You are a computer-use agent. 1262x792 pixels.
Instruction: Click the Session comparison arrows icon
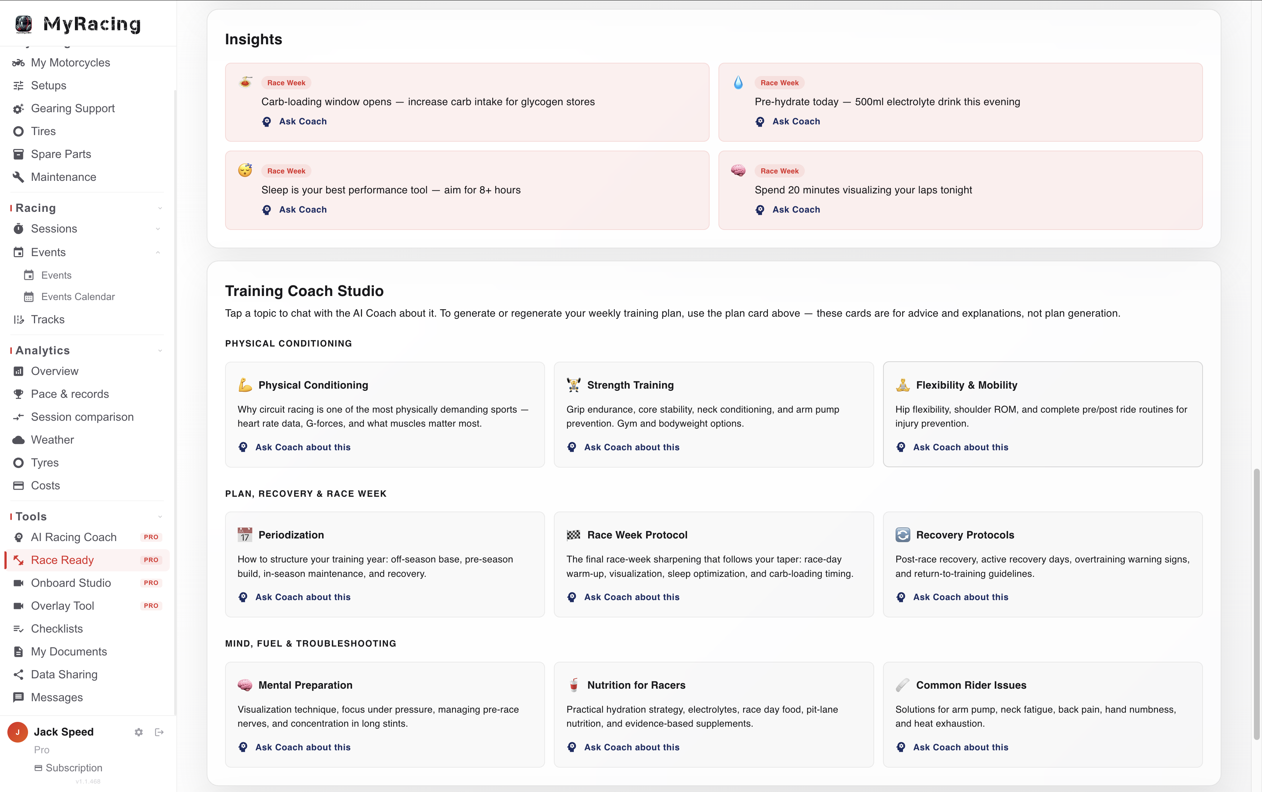(18, 417)
